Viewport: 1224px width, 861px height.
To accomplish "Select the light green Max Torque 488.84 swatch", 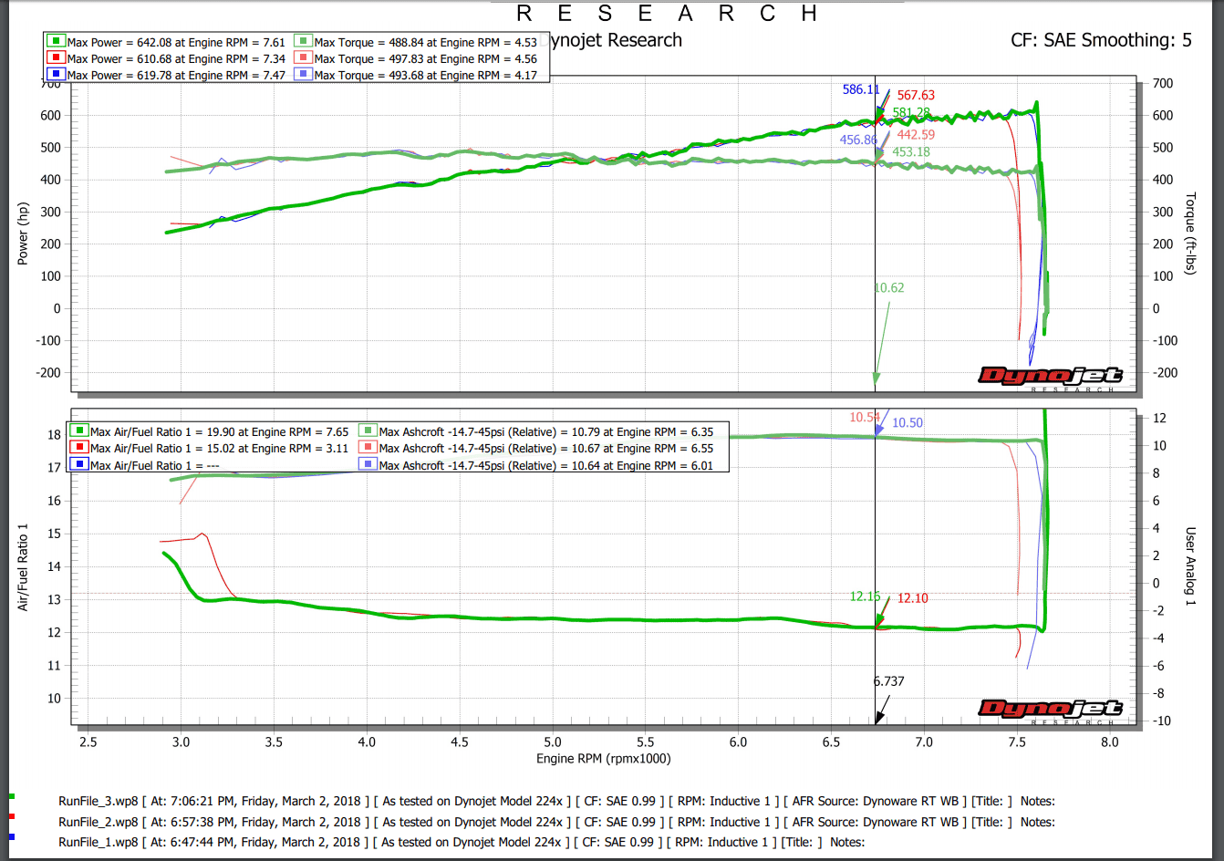I will tap(303, 42).
